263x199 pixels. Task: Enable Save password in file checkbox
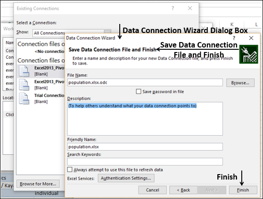point(138,91)
